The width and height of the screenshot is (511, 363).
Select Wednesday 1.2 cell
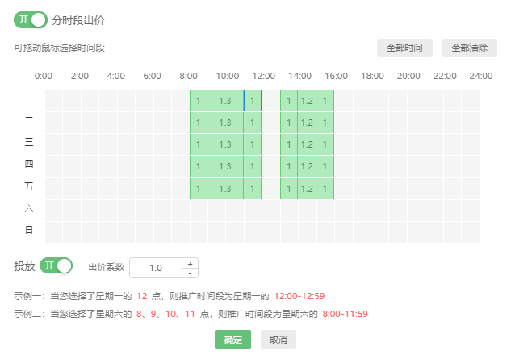tap(307, 144)
